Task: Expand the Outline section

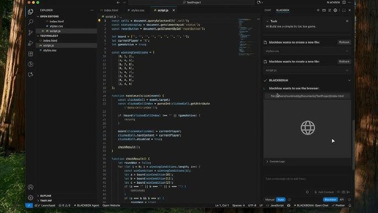Action: 46,195
